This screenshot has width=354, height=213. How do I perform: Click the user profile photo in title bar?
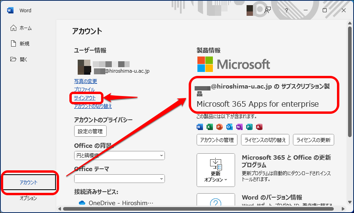click(250, 10)
